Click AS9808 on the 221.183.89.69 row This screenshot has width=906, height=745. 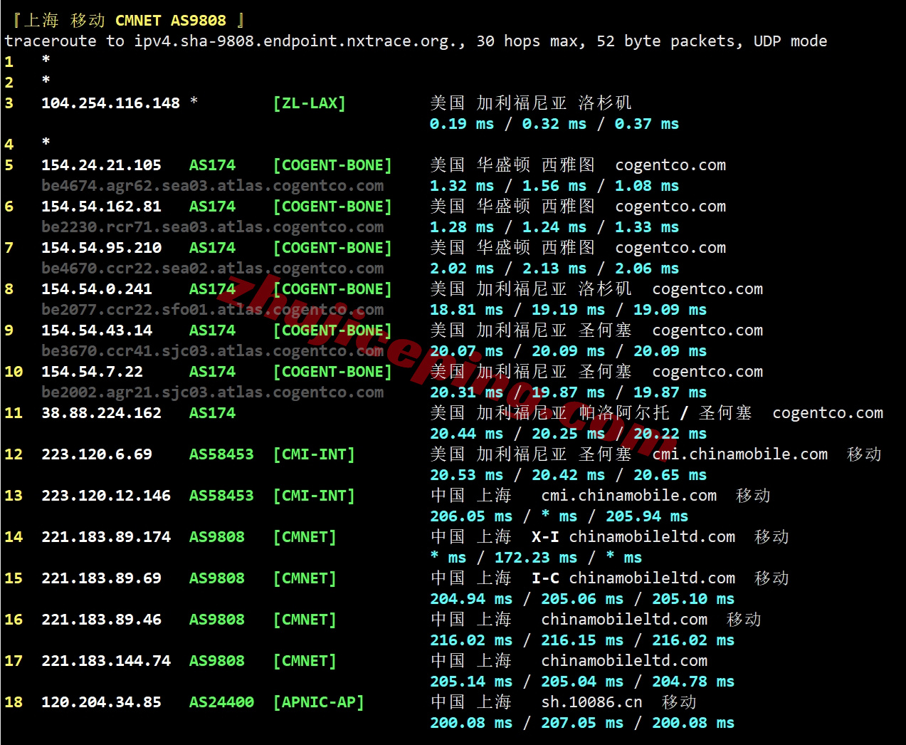217,578
